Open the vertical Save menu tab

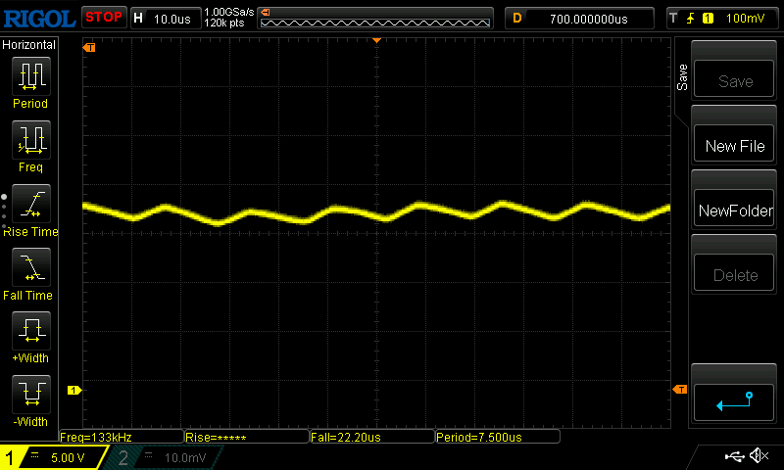pyautogui.click(x=682, y=77)
